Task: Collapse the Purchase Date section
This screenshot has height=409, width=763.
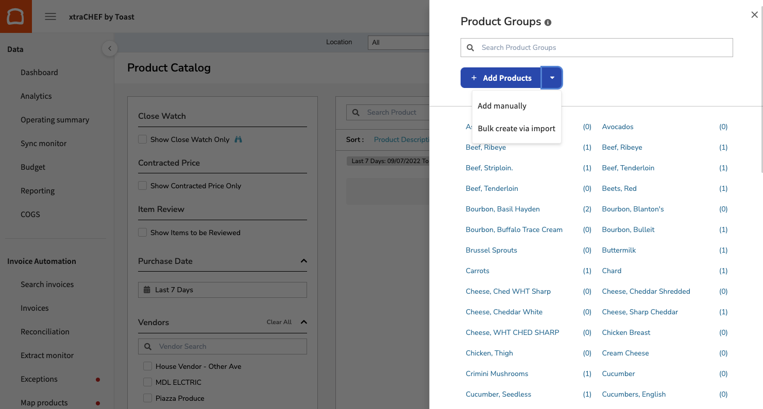Action: (303, 260)
